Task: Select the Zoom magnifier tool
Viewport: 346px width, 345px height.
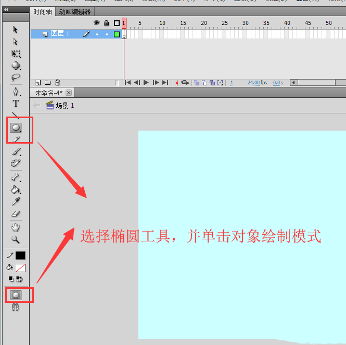Action: (16, 239)
